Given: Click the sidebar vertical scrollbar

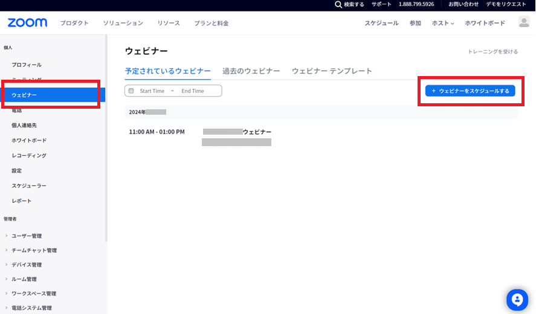Looking at the screenshot, I should (106, 138).
